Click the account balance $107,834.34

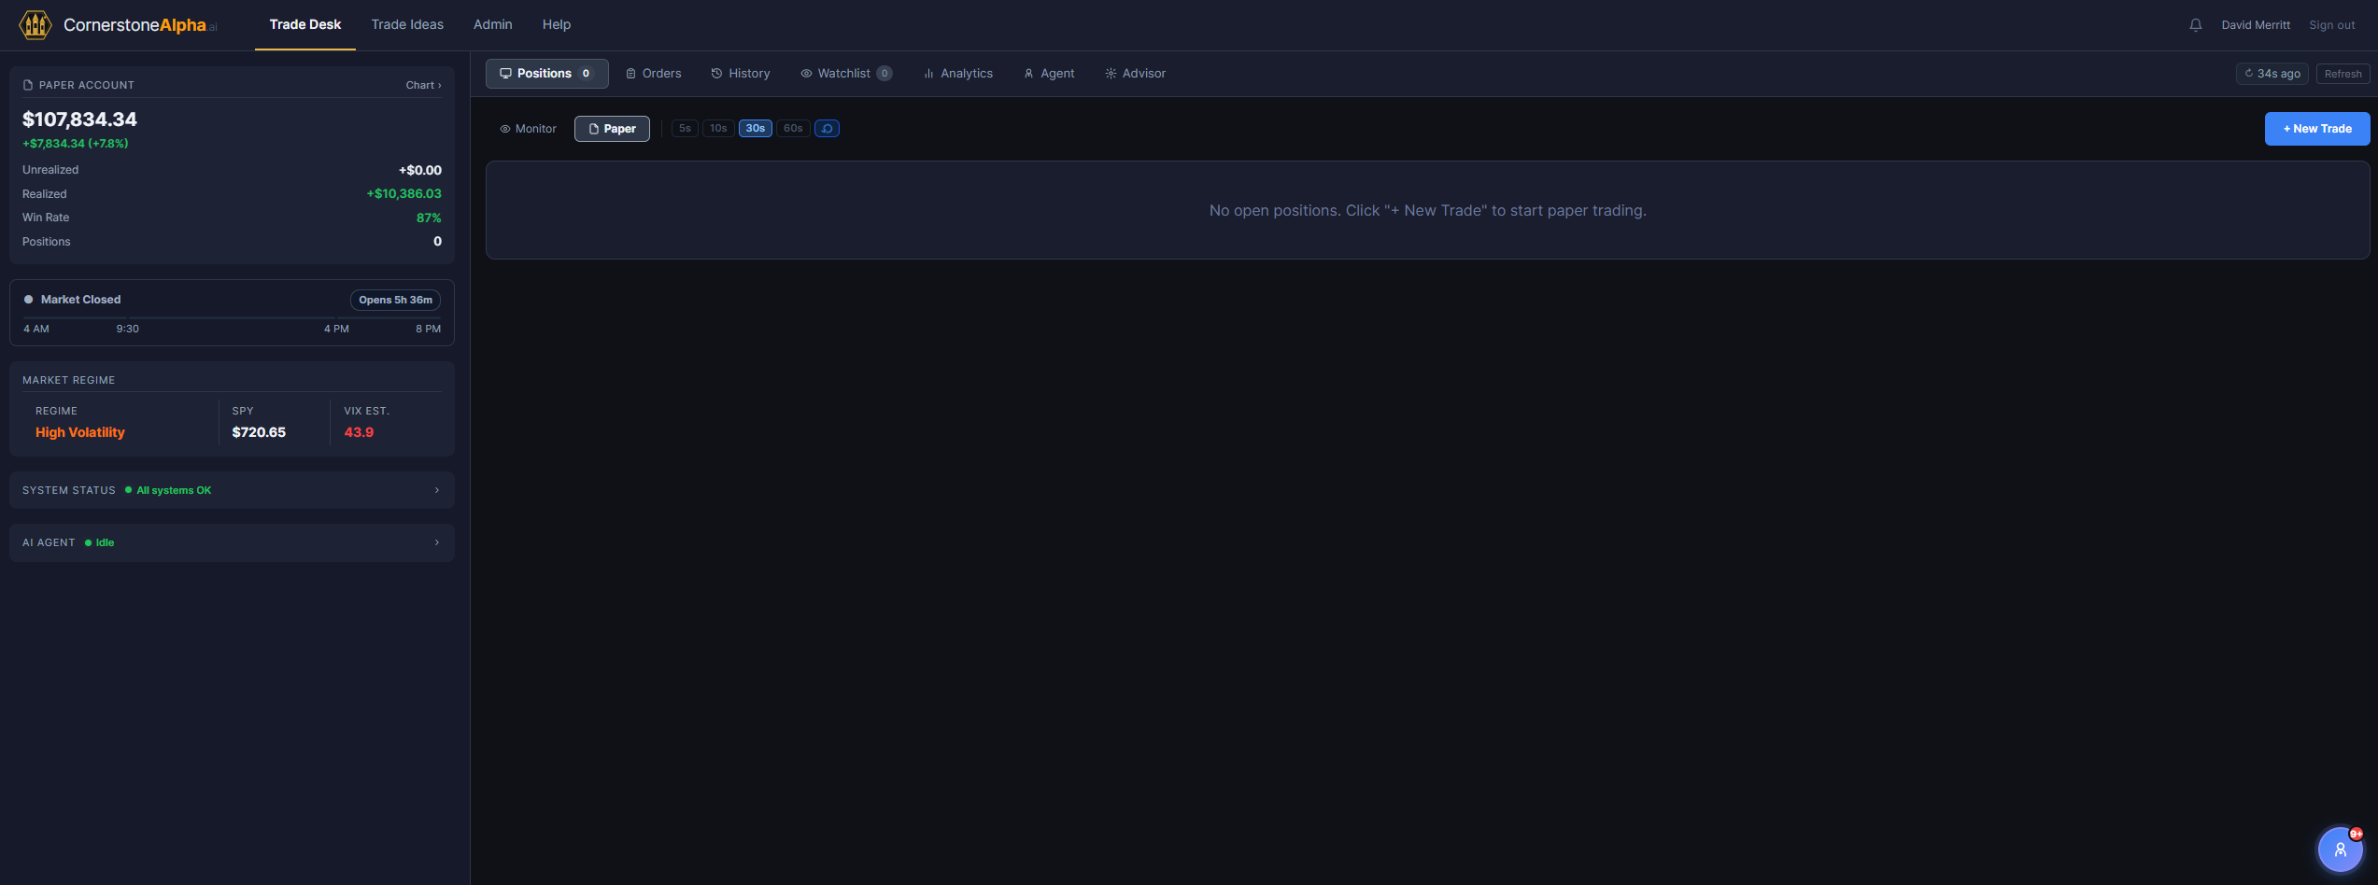click(79, 119)
